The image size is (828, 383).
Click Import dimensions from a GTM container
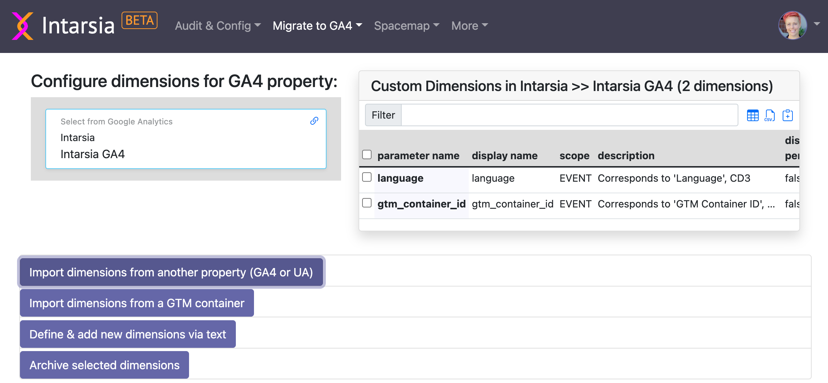pyautogui.click(x=137, y=303)
